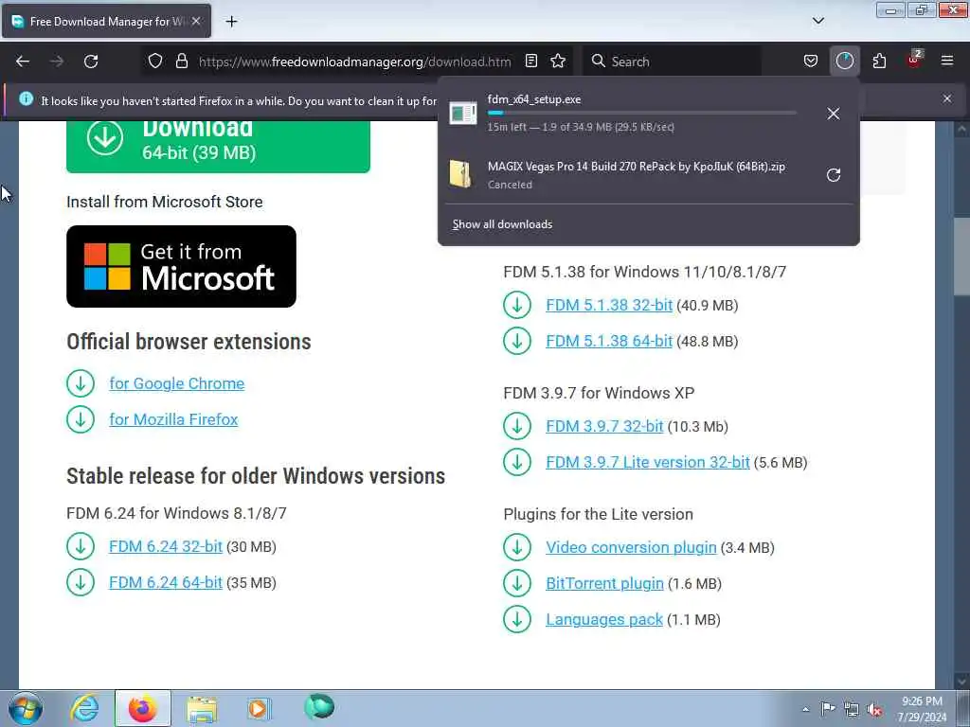The width and height of the screenshot is (970, 727).
Task: Download FDM 5.1.38 64-bit
Action: tap(609, 341)
